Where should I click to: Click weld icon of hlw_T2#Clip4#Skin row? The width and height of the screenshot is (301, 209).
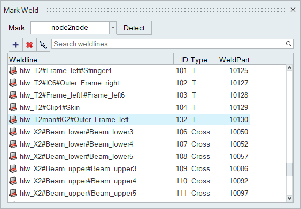click(x=13, y=107)
